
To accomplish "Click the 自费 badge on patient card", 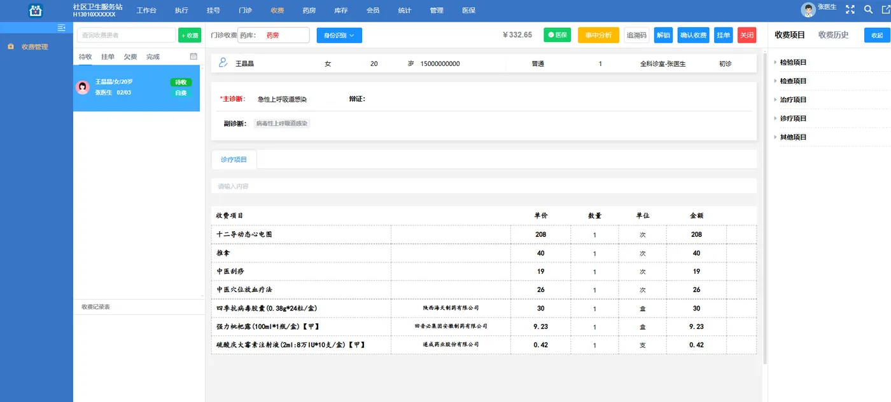I will (x=181, y=93).
